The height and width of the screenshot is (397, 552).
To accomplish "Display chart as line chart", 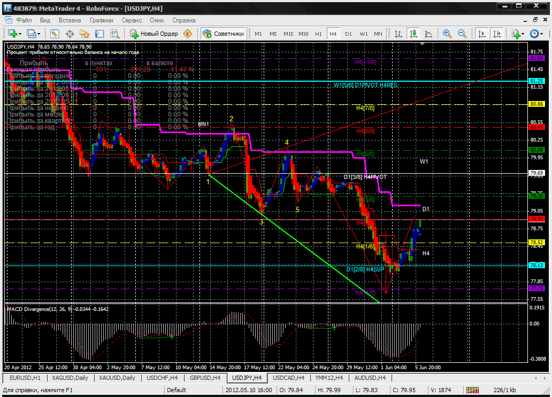I will pos(428,34).
